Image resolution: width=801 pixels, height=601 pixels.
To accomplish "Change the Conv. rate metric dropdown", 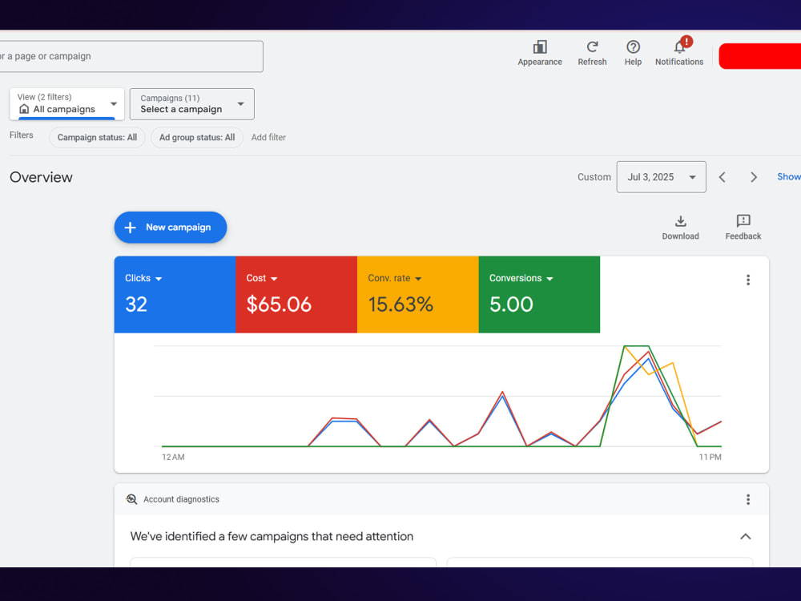I will 394,278.
